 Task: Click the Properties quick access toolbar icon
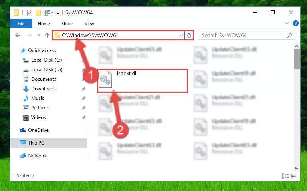[30, 13]
